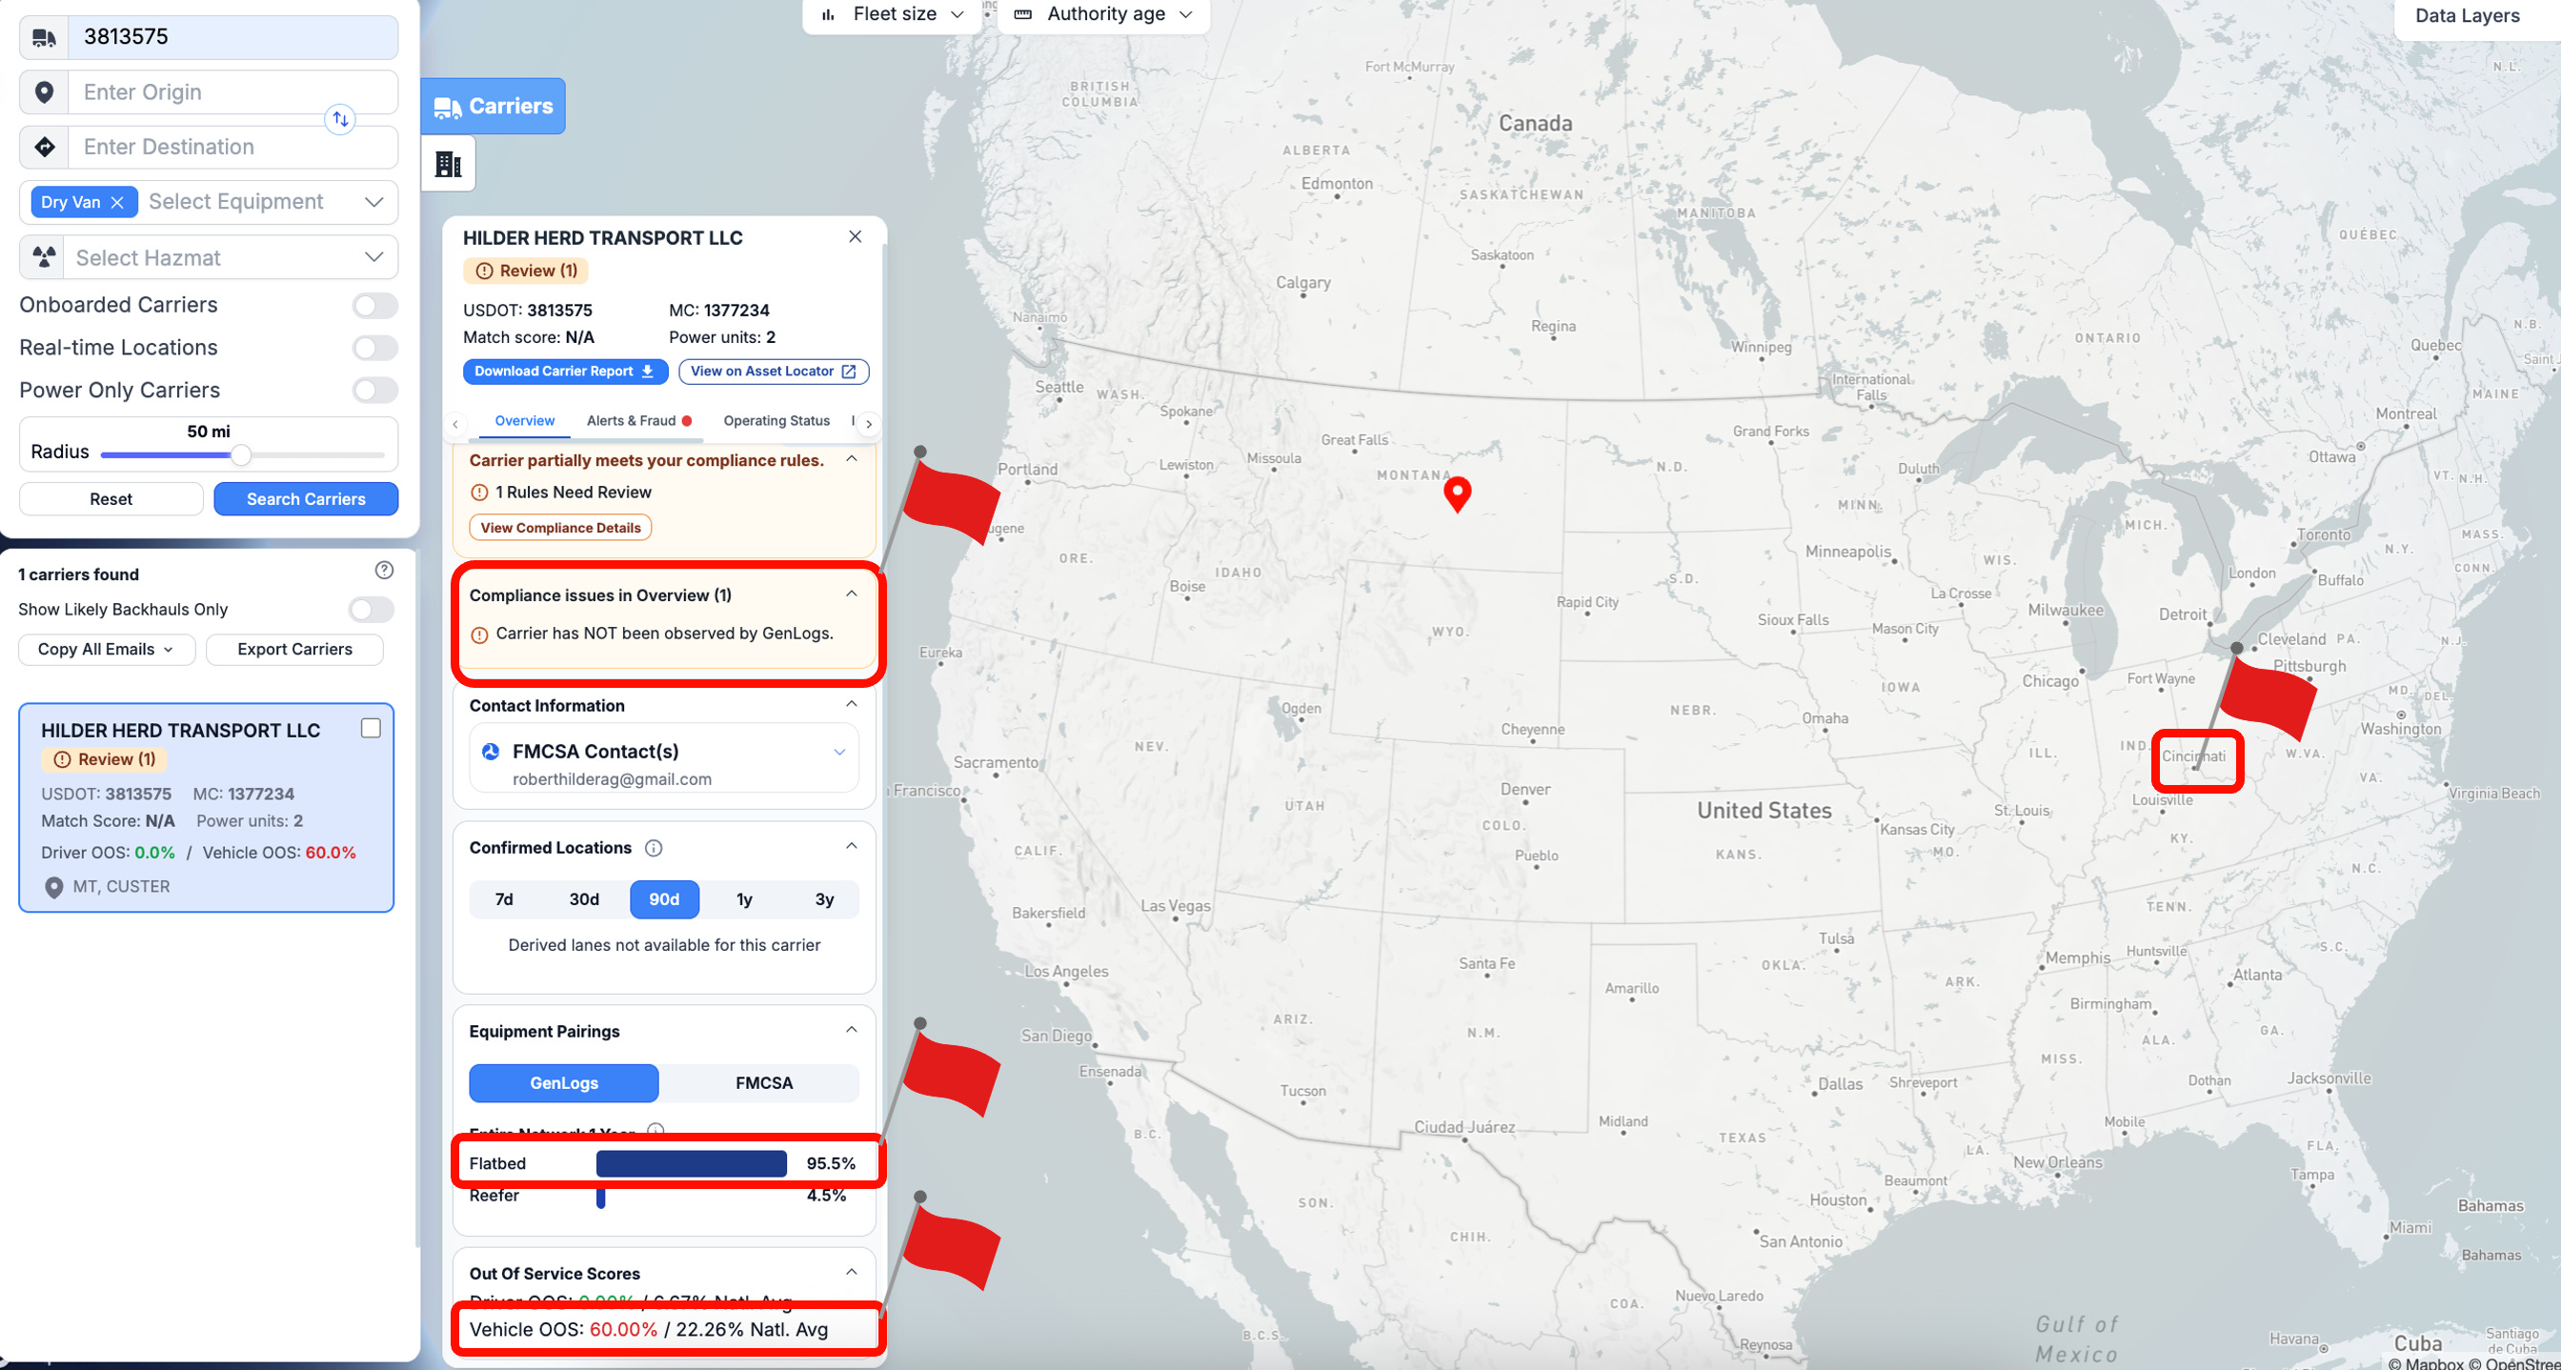
Task: Click the Enter Origin input field
Action: [232, 92]
